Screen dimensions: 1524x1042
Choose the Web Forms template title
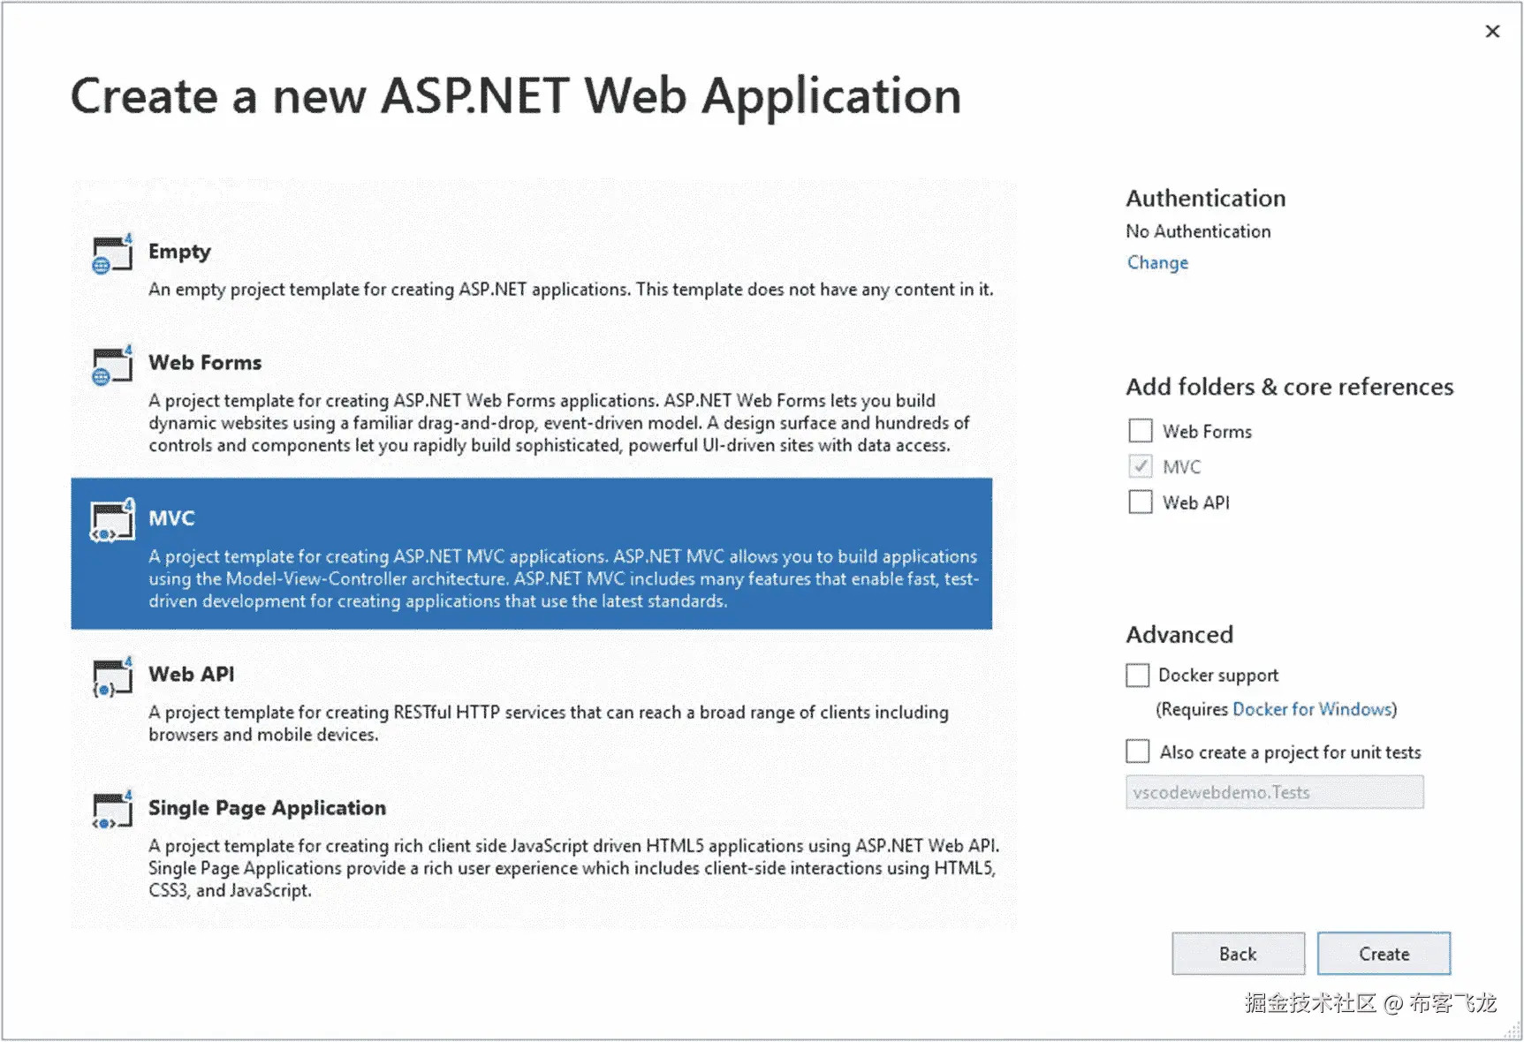click(x=205, y=363)
